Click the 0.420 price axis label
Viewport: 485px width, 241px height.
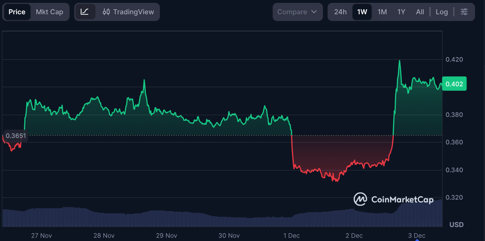tap(454, 59)
